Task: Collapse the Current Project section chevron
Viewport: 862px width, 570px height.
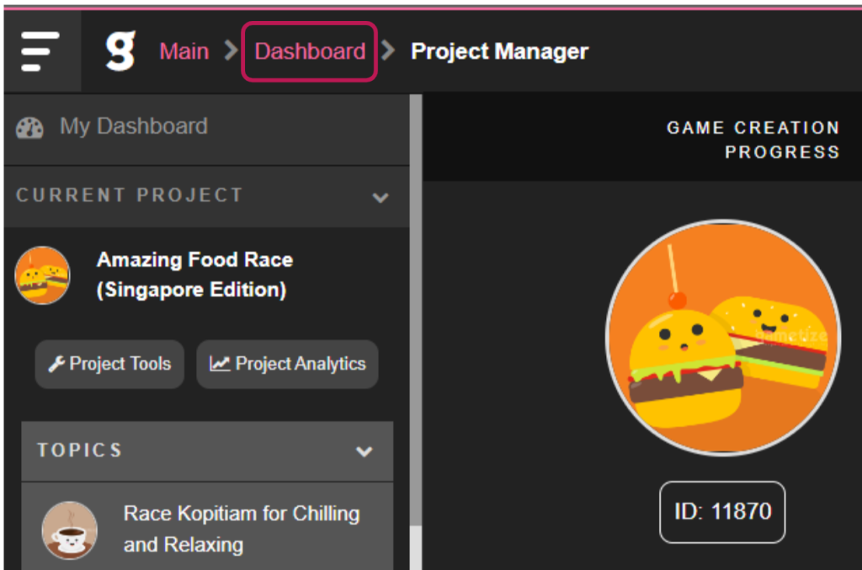Action: click(x=380, y=197)
